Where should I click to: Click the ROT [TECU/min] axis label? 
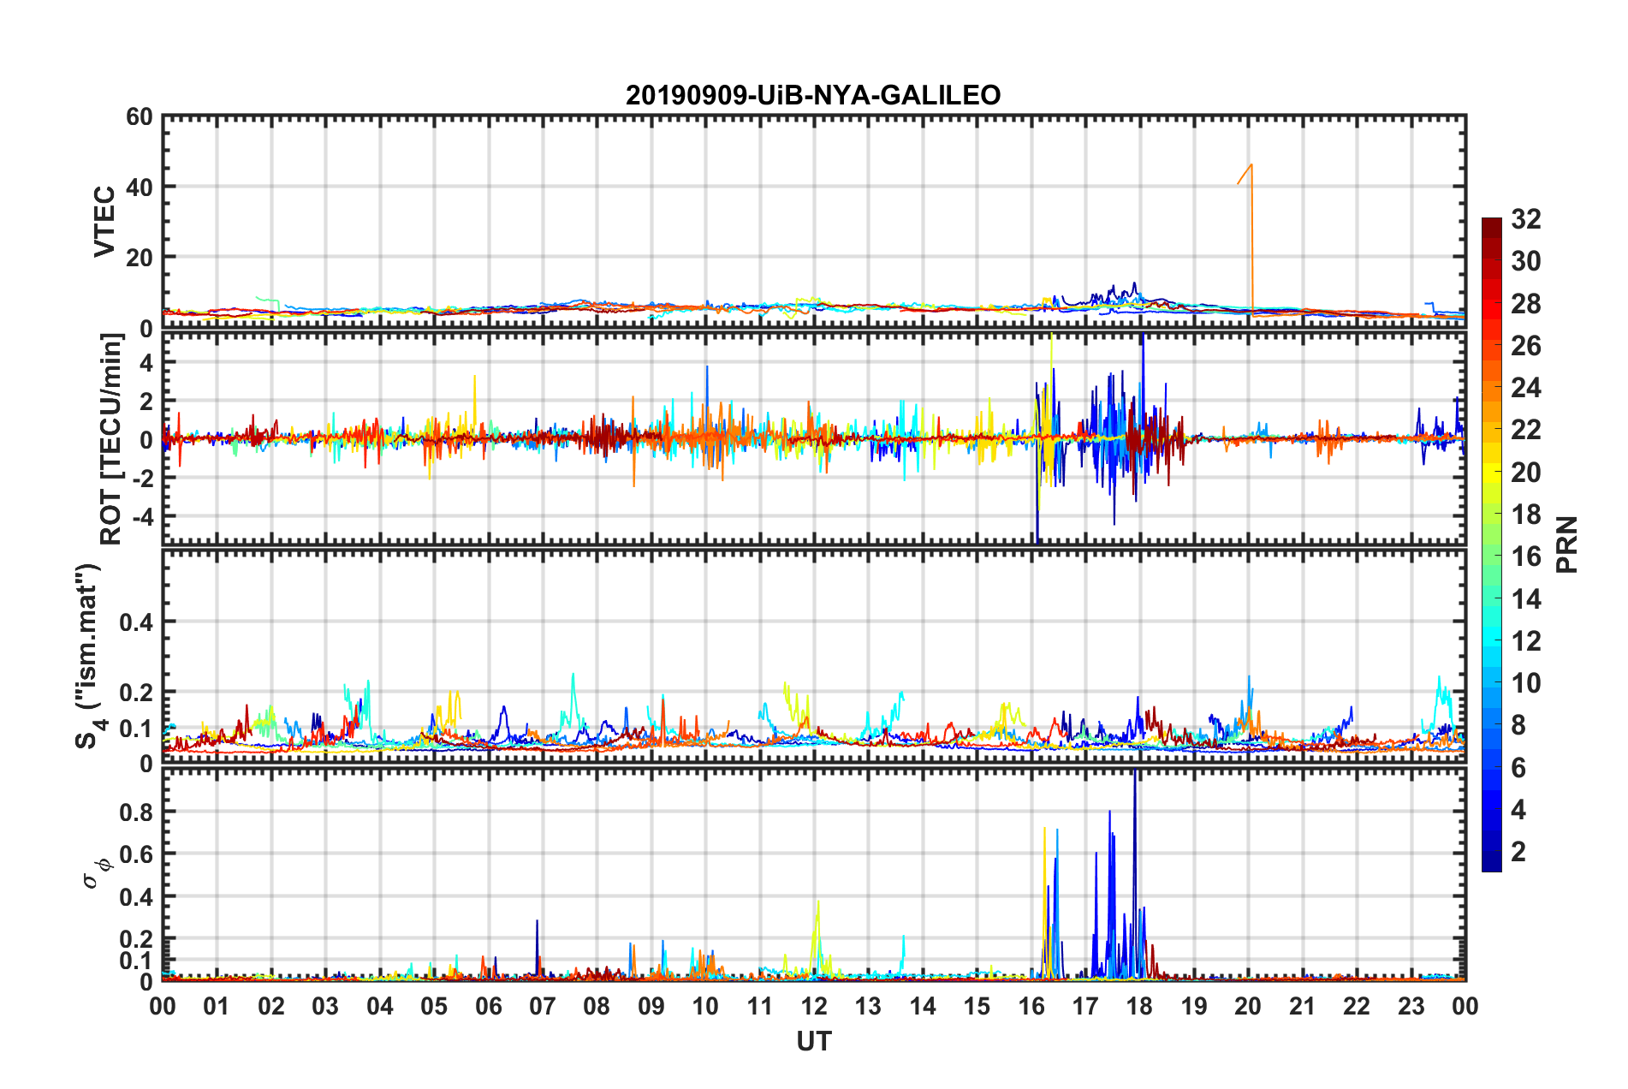point(112,439)
